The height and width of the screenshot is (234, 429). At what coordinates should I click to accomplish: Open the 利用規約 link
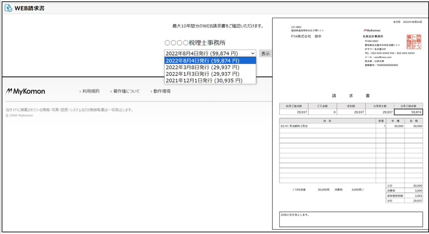click(x=90, y=91)
